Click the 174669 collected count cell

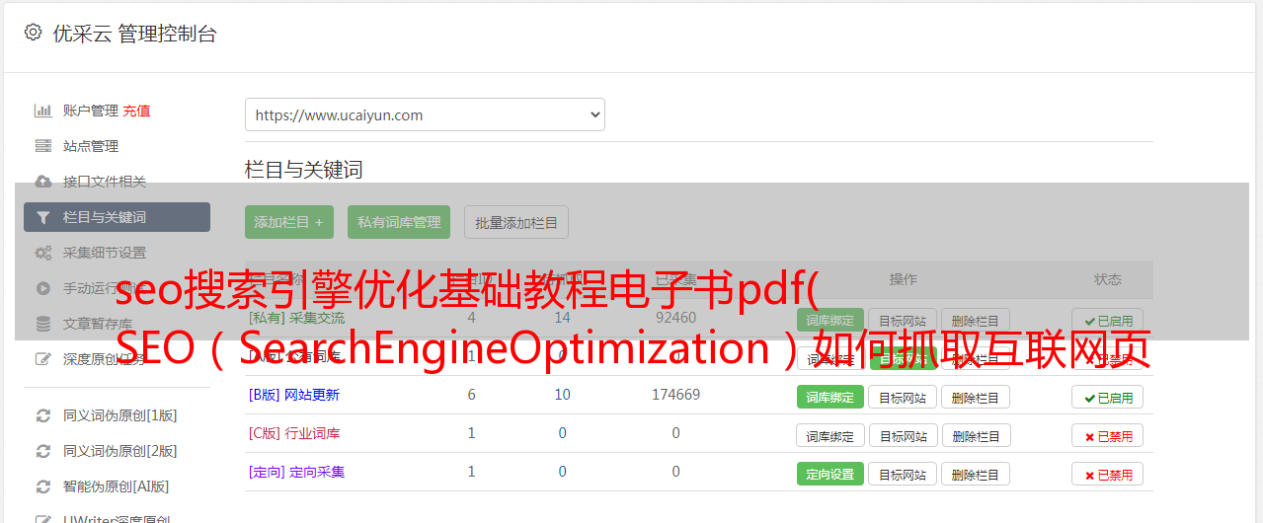point(675,395)
